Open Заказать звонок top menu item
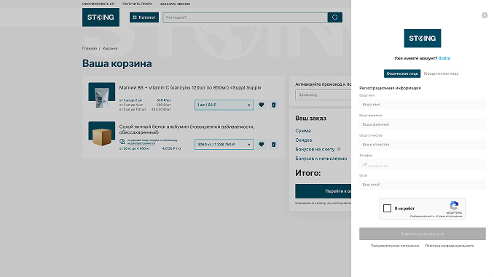Screen dimensions: 494x277 click(x=175, y=4)
